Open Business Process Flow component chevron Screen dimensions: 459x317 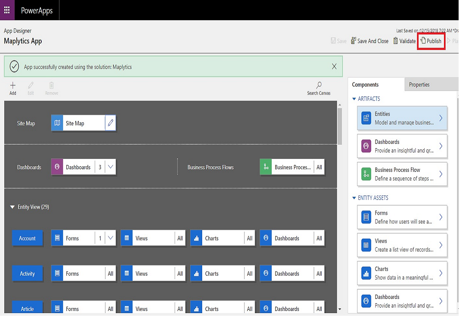pyautogui.click(x=441, y=174)
